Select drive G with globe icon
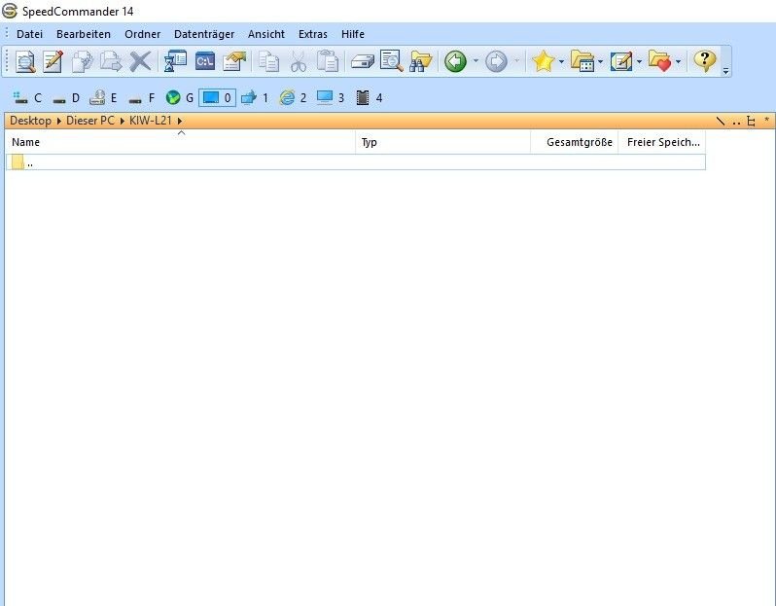Viewport: 776px width, 606px height. [x=180, y=98]
